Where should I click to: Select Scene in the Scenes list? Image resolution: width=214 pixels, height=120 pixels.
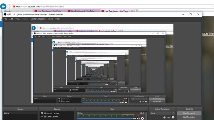pyautogui.click(x=20, y=113)
